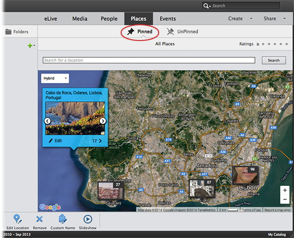Open the Hybrid map type dropdown
The width and height of the screenshot is (294, 238).
coord(55,78)
